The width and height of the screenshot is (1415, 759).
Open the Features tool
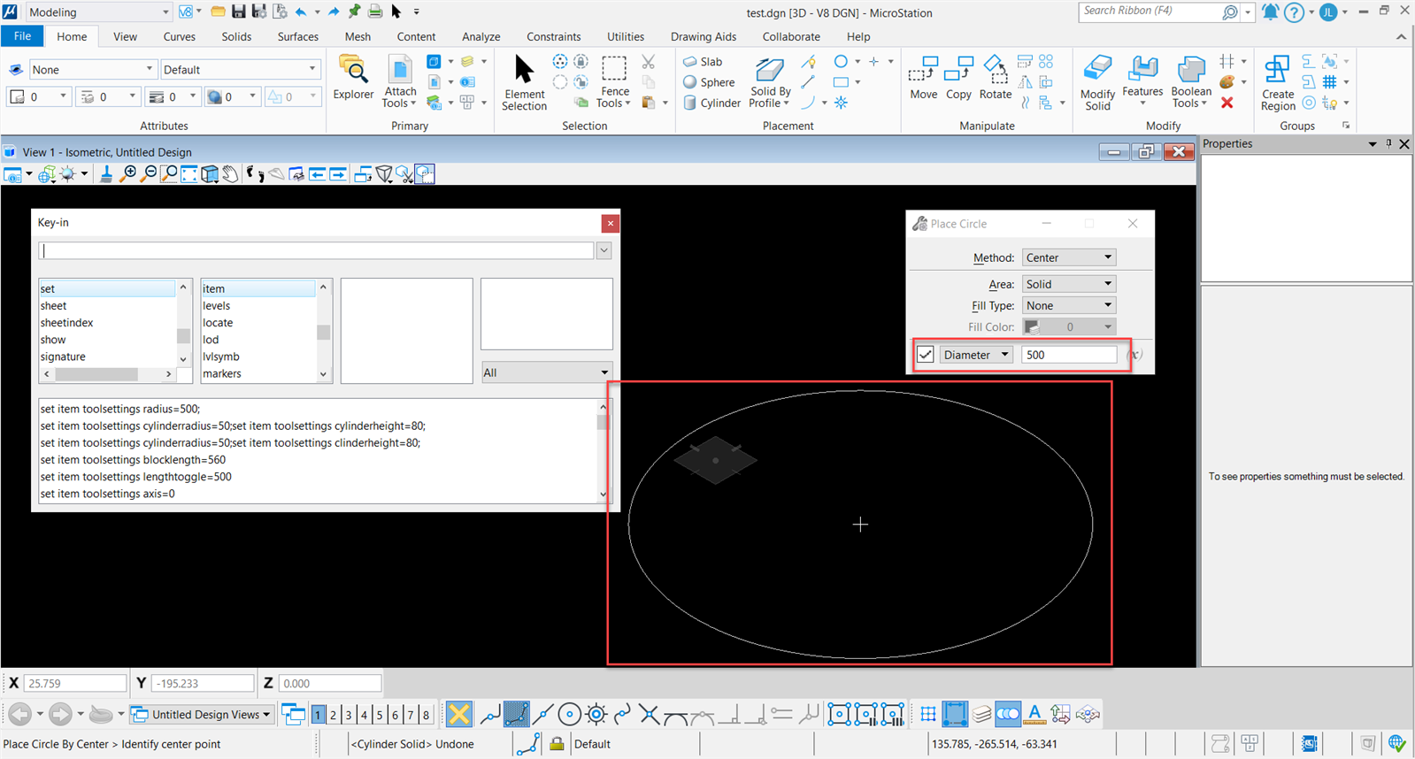pos(1142,80)
